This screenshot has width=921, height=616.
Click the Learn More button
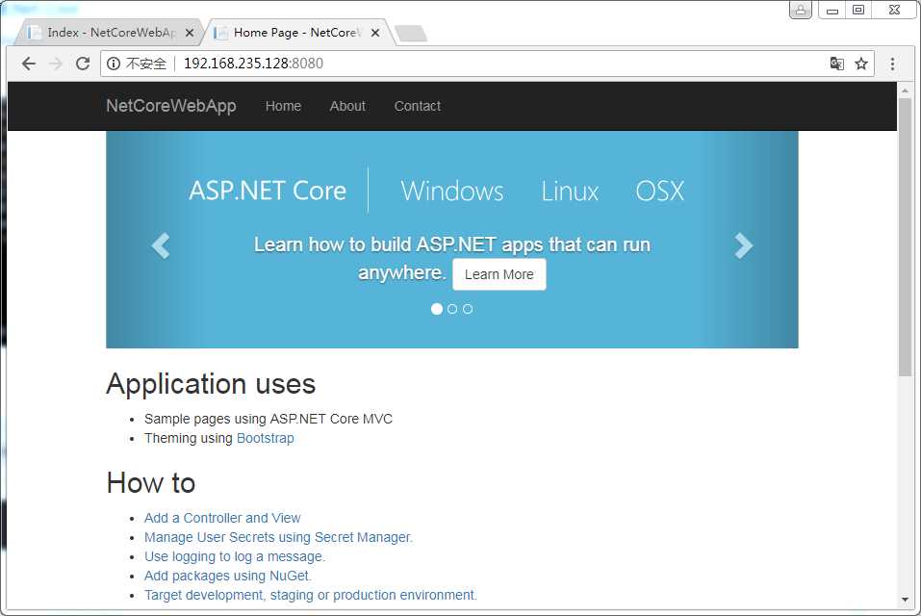499,274
